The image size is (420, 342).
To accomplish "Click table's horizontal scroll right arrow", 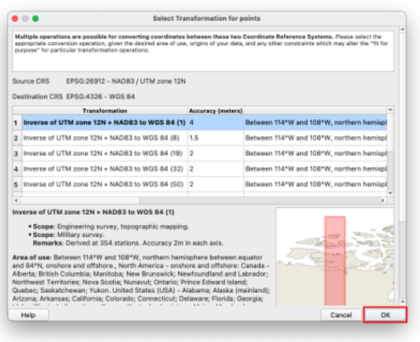I will click(383, 200).
